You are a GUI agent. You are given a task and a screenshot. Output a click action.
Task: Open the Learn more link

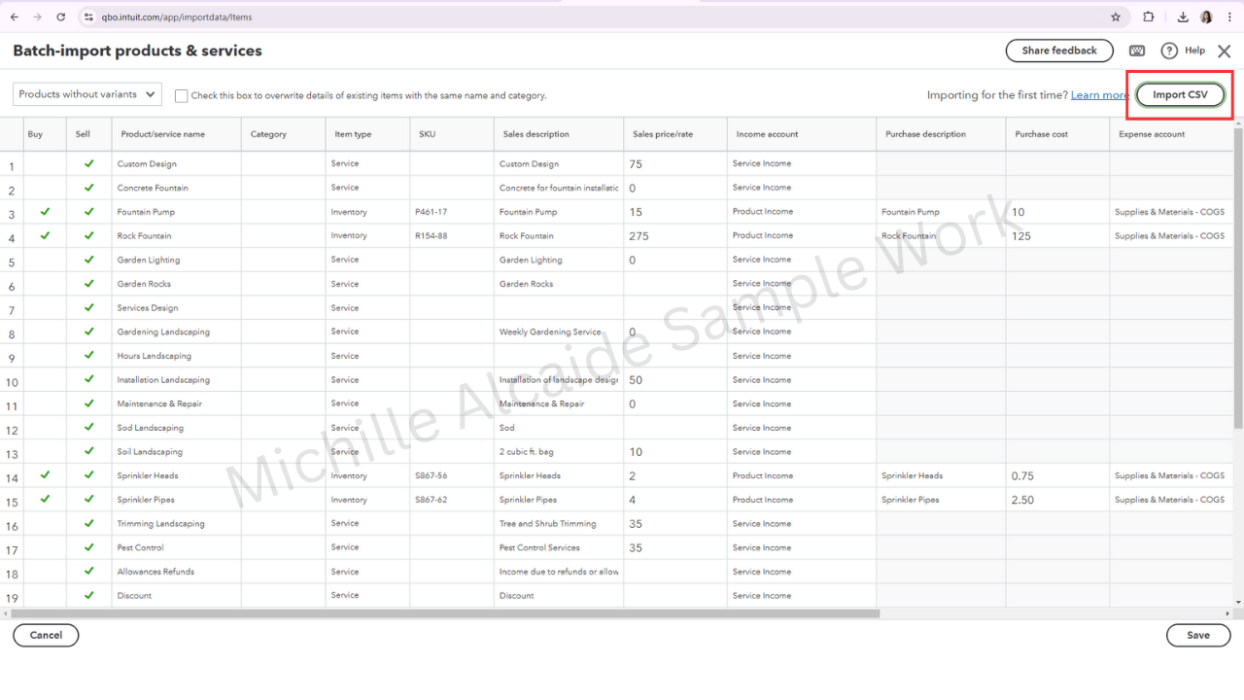click(x=1100, y=95)
